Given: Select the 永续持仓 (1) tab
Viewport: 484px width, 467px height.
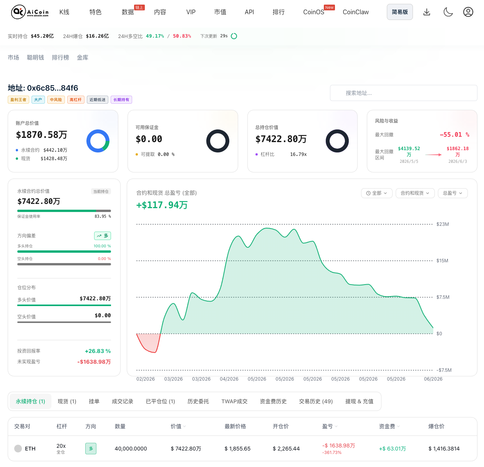Looking at the screenshot, I should [x=30, y=401].
